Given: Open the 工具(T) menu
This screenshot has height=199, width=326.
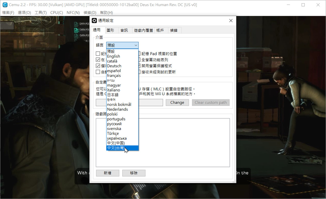Looking at the screenshot, I should click(40, 13).
